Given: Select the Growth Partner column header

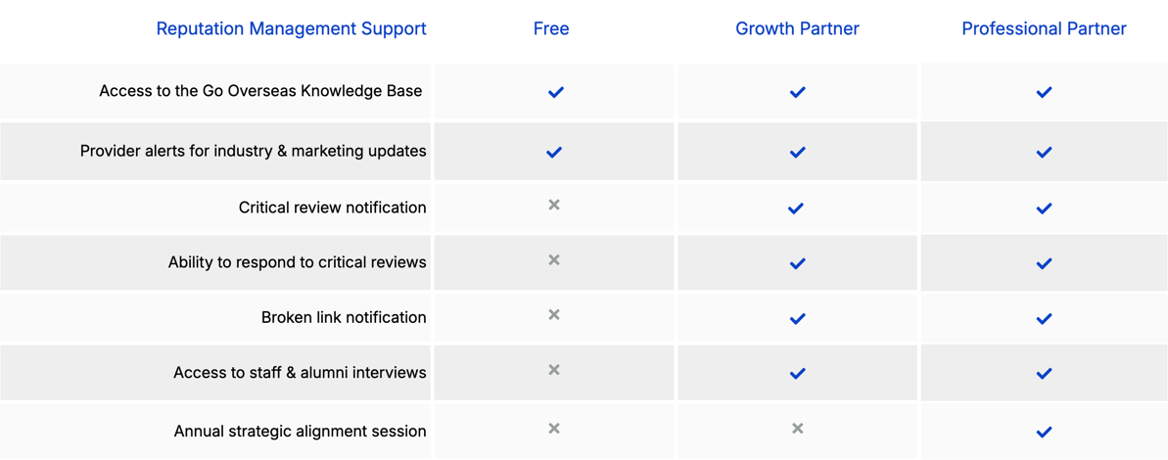Looking at the screenshot, I should 797,29.
